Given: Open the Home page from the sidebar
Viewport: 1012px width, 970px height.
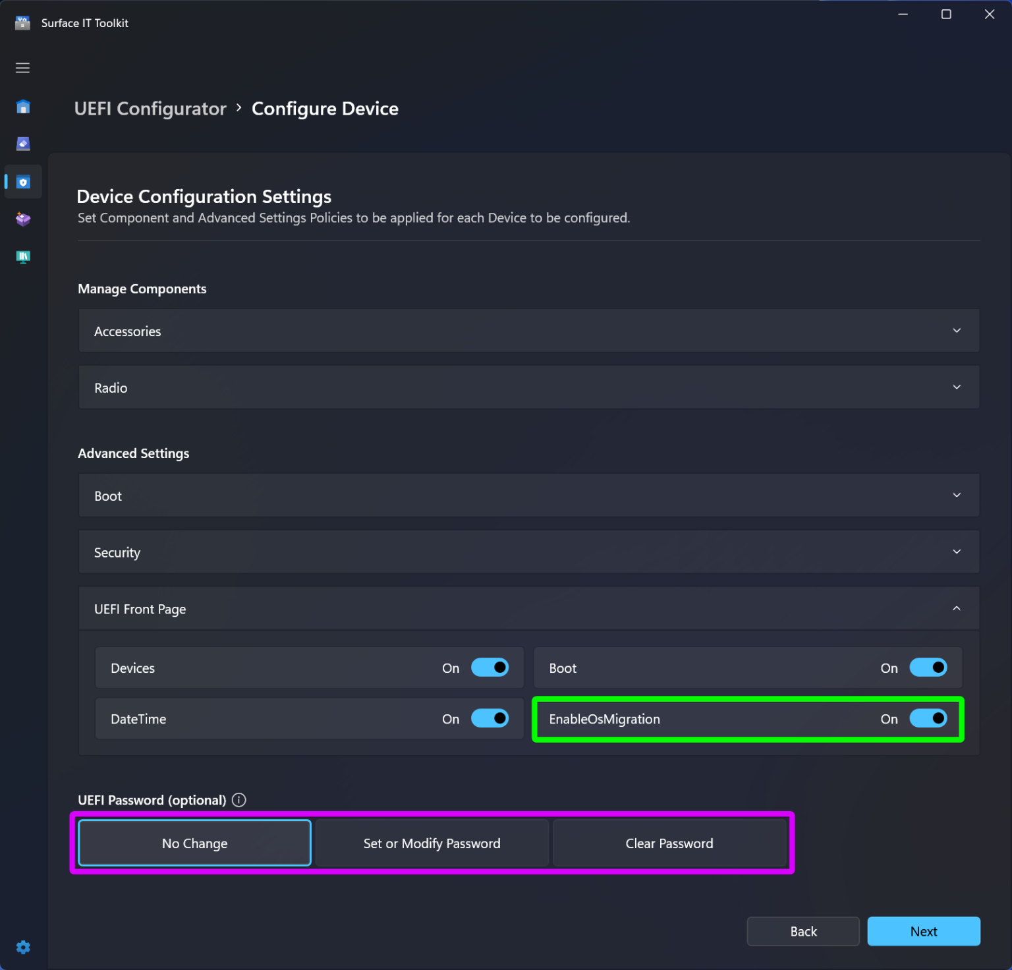Looking at the screenshot, I should [22, 106].
